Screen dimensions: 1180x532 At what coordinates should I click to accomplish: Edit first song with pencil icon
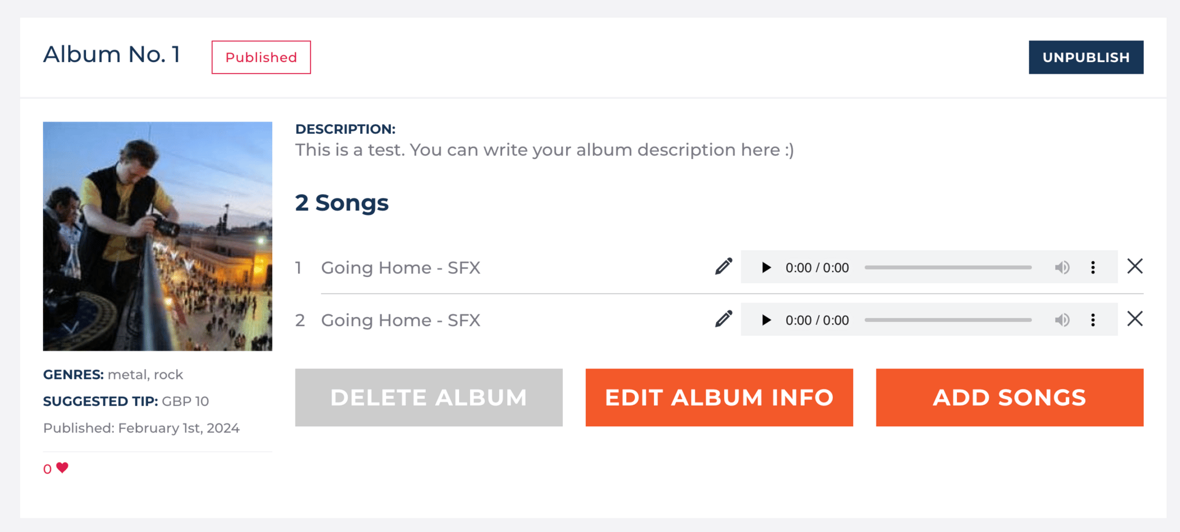[723, 267]
